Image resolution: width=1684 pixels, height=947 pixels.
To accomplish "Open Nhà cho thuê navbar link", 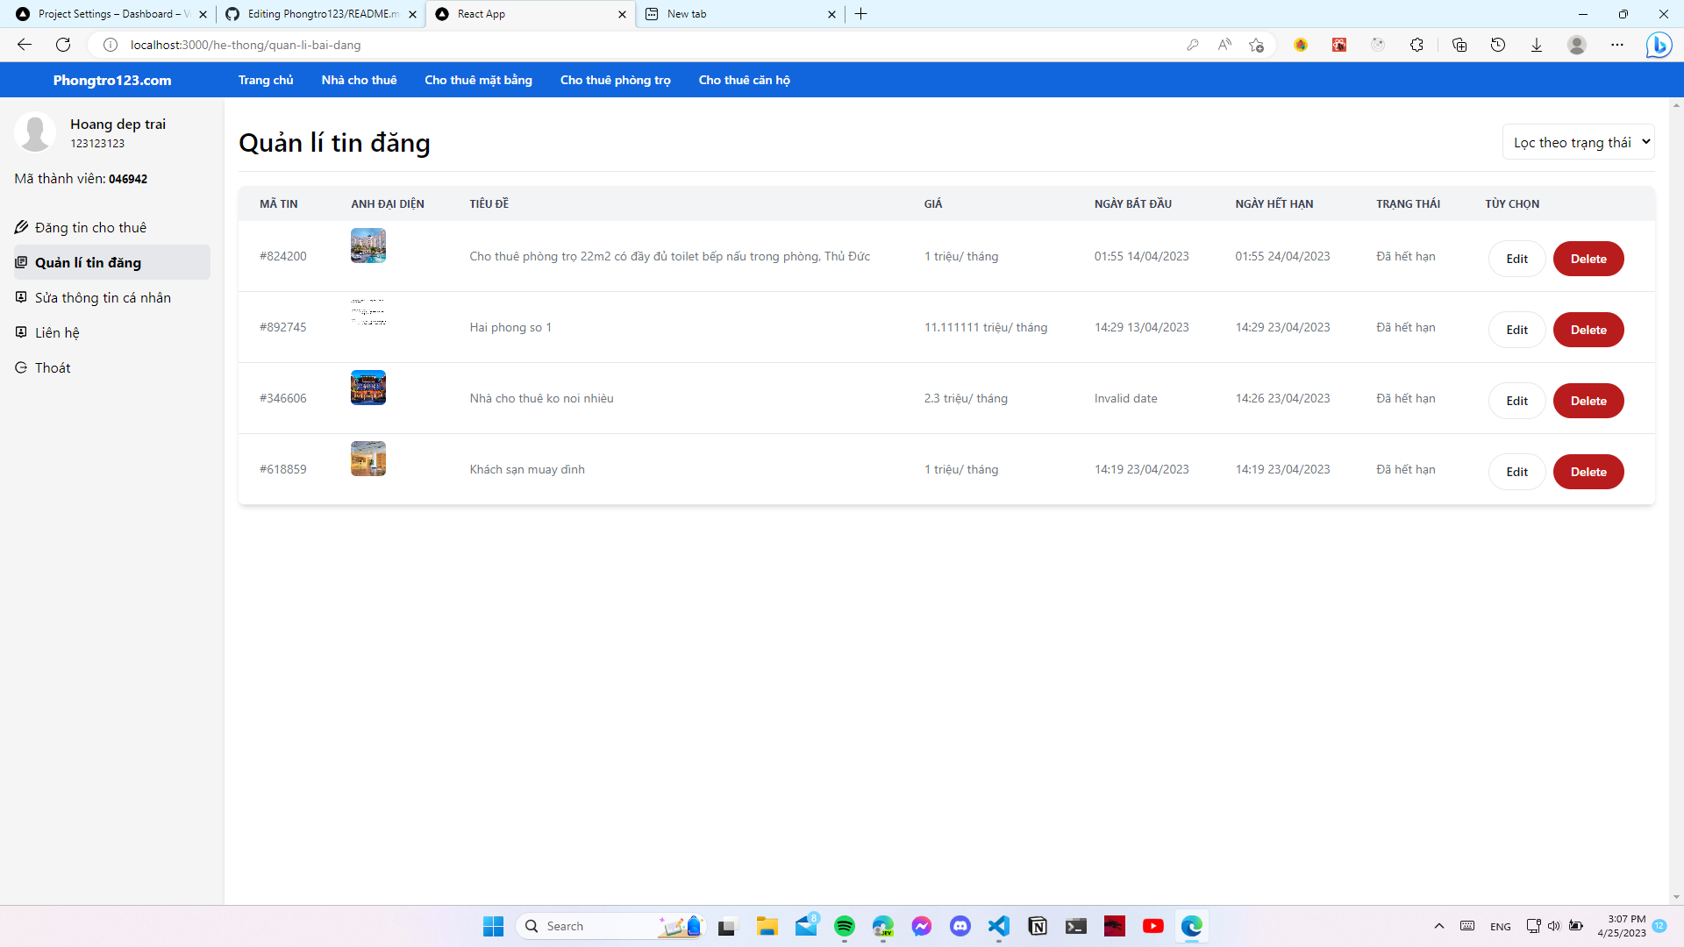I will coord(359,80).
